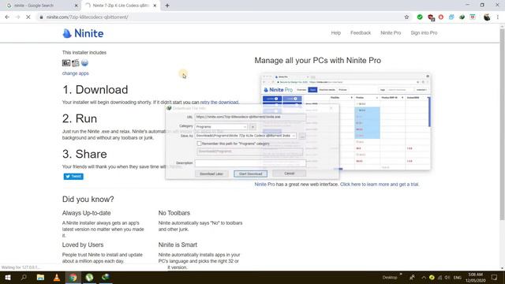Bookmark this page with the star icon

click(406, 17)
